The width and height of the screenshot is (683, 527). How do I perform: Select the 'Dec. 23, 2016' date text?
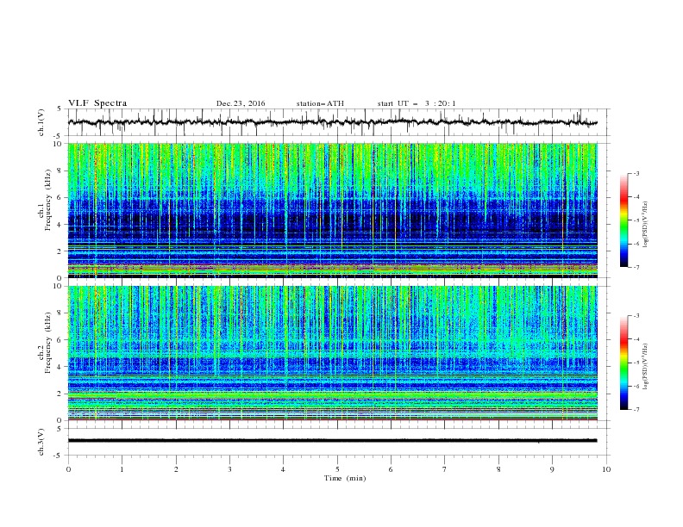pos(241,103)
